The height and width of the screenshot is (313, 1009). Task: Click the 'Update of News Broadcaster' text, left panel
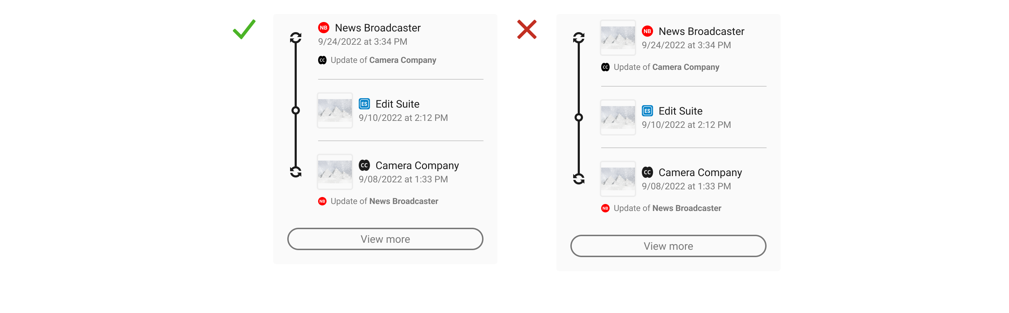(x=384, y=201)
